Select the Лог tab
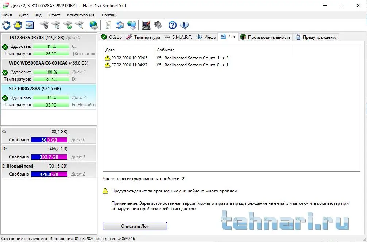367x242 pixels. [x=228, y=37]
